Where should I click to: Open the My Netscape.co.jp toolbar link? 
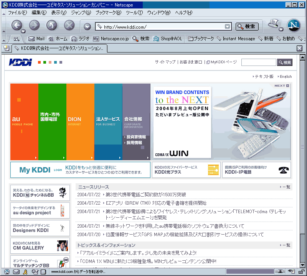coord(111,39)
